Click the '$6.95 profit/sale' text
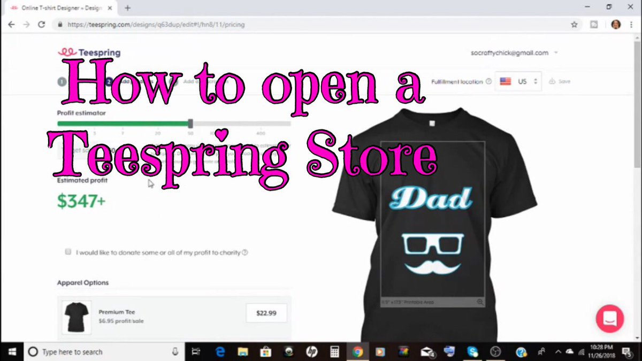Screen dimensions: 642x361 (x=121, y=321)
